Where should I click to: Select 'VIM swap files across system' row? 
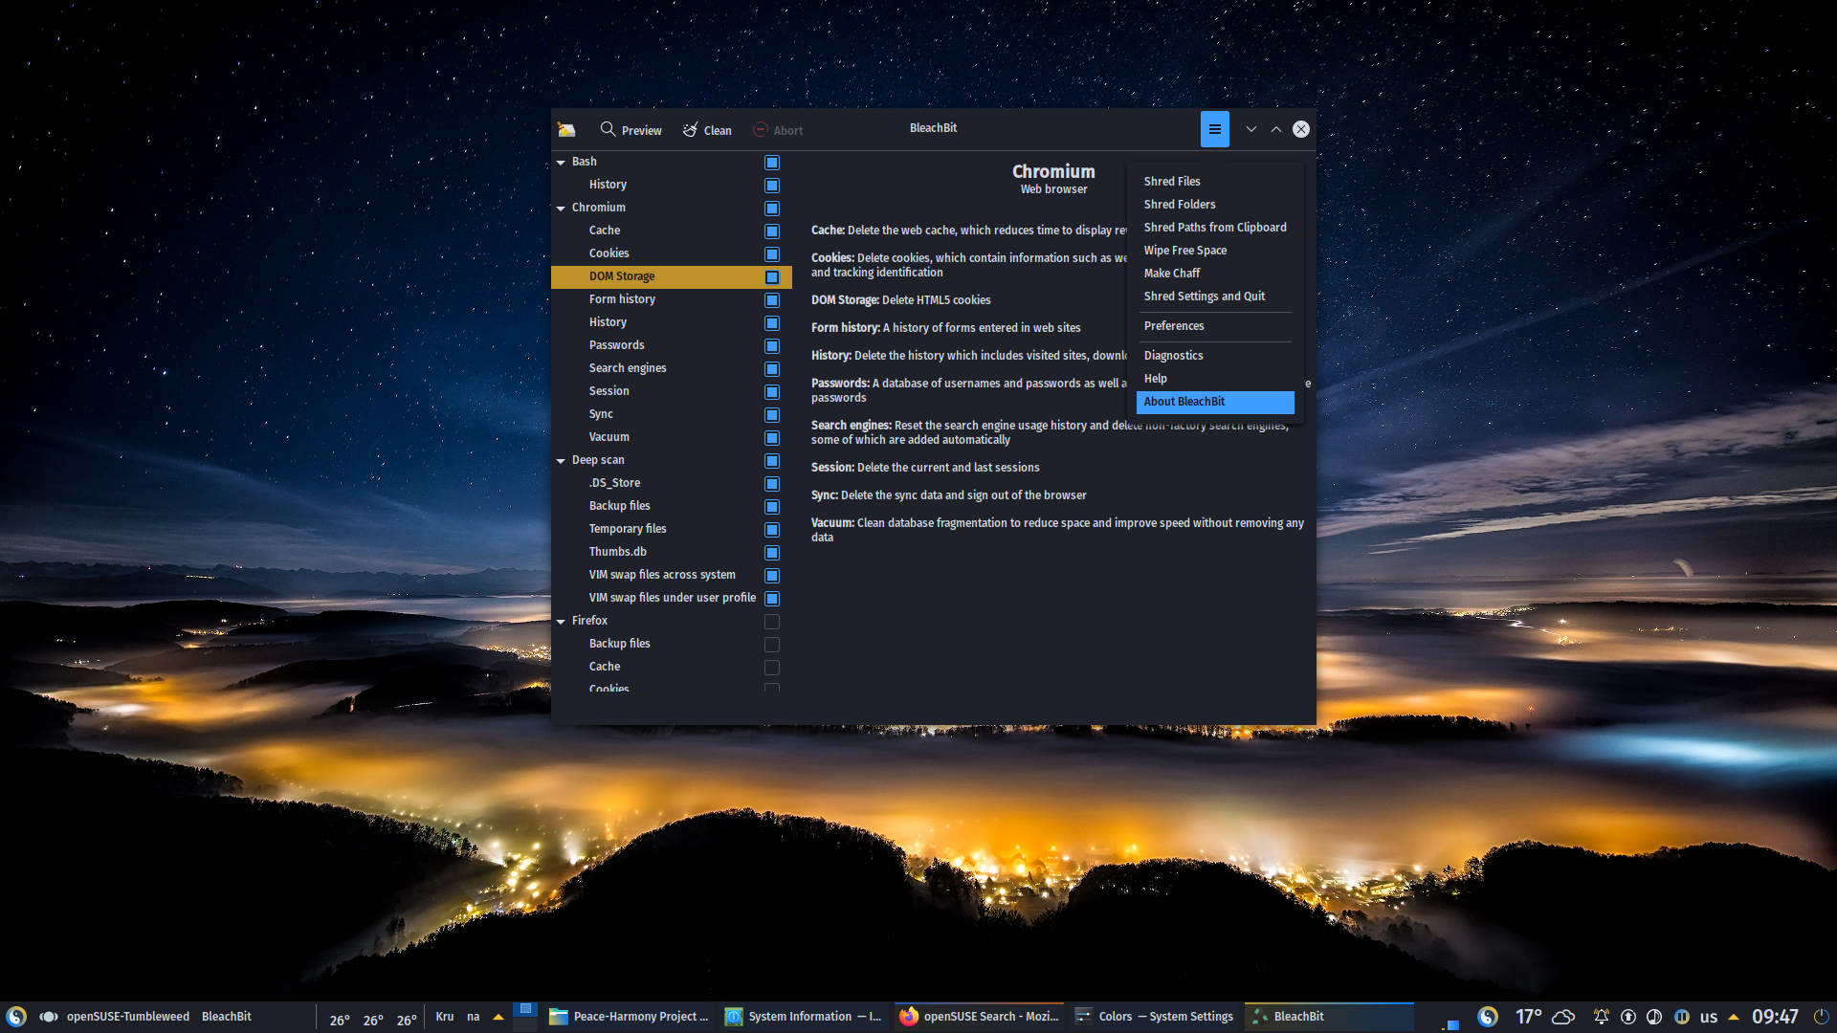pos(672,575)
